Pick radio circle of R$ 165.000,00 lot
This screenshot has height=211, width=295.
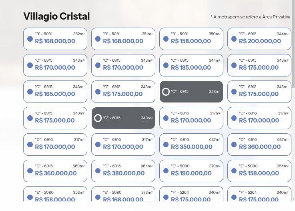(30, 92)
